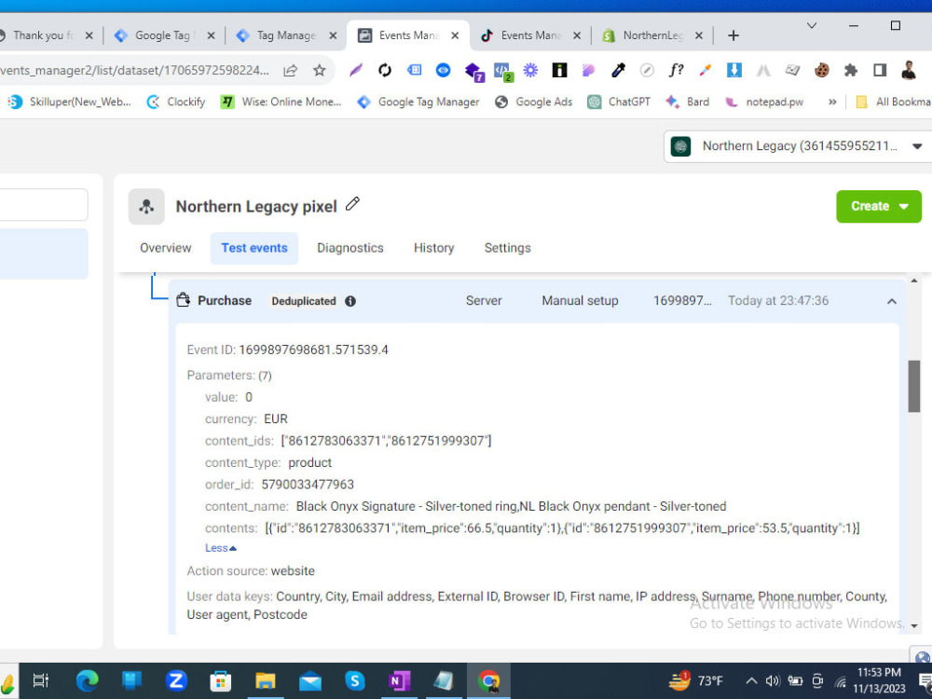The image size is (932, 699).
Task: Open the EditThisCookie cookie extension
Action: pyautogui.click(x=822, y=70)
